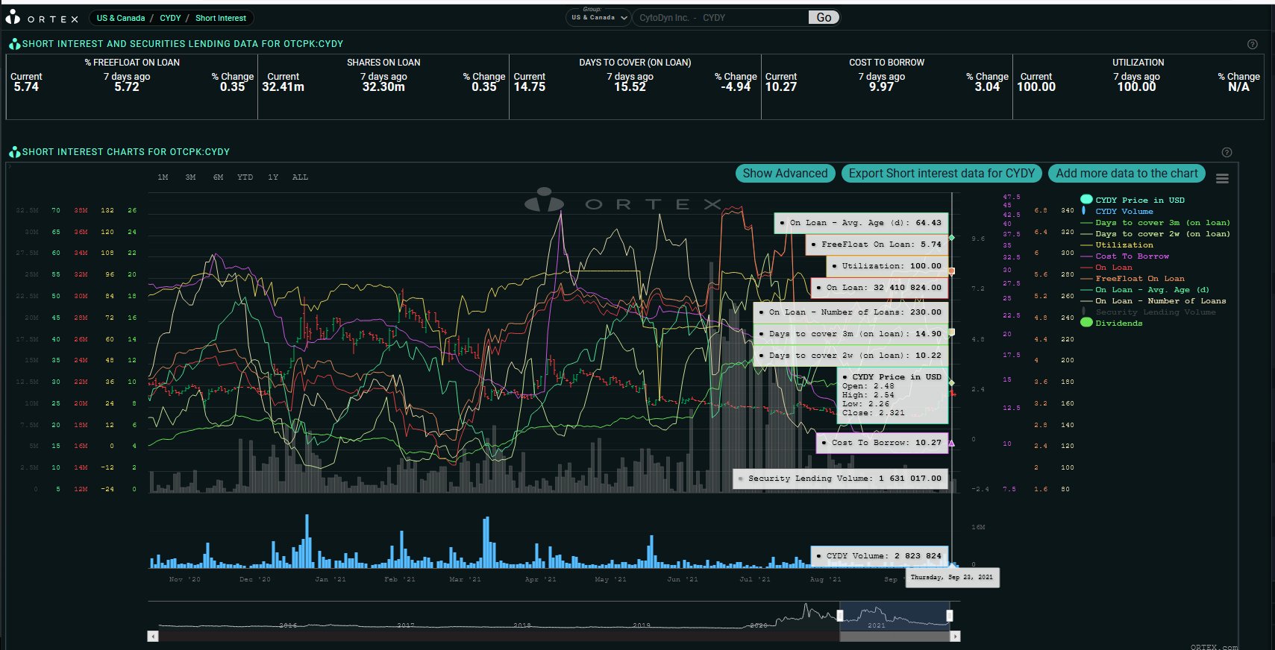Click the navigator scrollbar right arrow
The image size is (1275, 650).
point(955,637)
